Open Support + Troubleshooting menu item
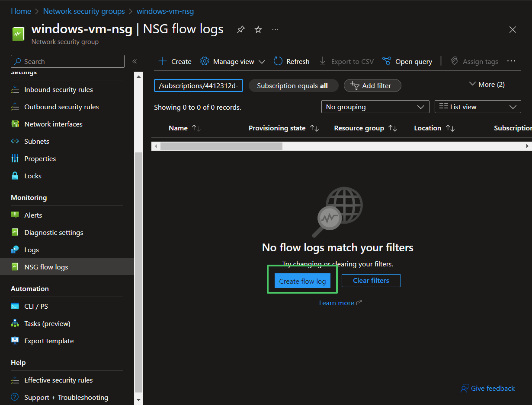This screenshot has height=405, width=532. [x=67, y=397]
